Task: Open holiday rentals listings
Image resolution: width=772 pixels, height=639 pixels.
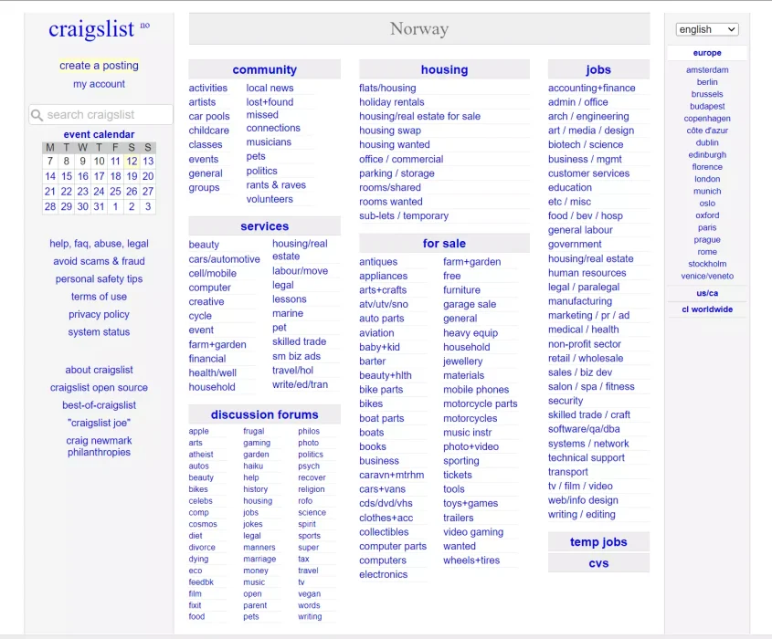Action: click(x=391, y=102)
